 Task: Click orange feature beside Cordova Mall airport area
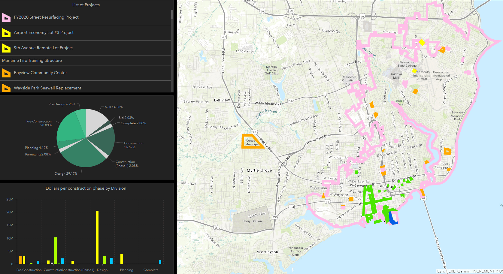click(415, 91)
